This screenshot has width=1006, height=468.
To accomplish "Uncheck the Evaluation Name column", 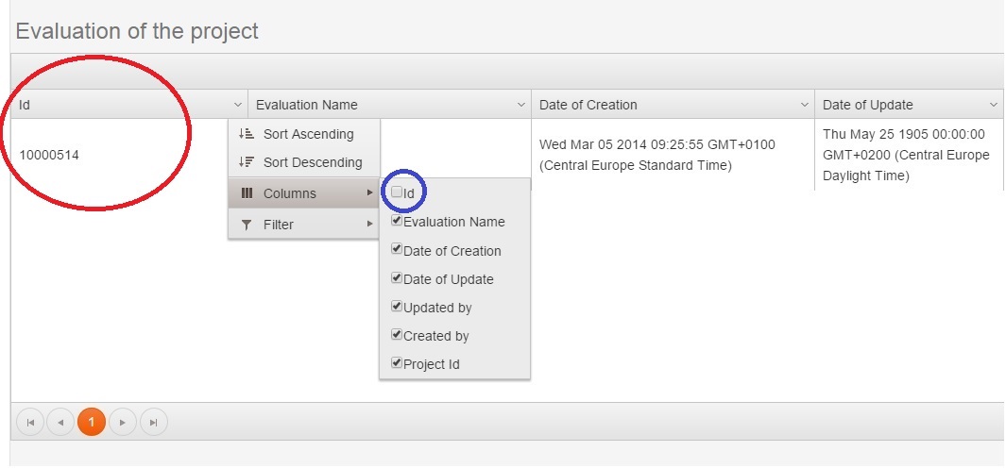I will click(x=397, y=222).
